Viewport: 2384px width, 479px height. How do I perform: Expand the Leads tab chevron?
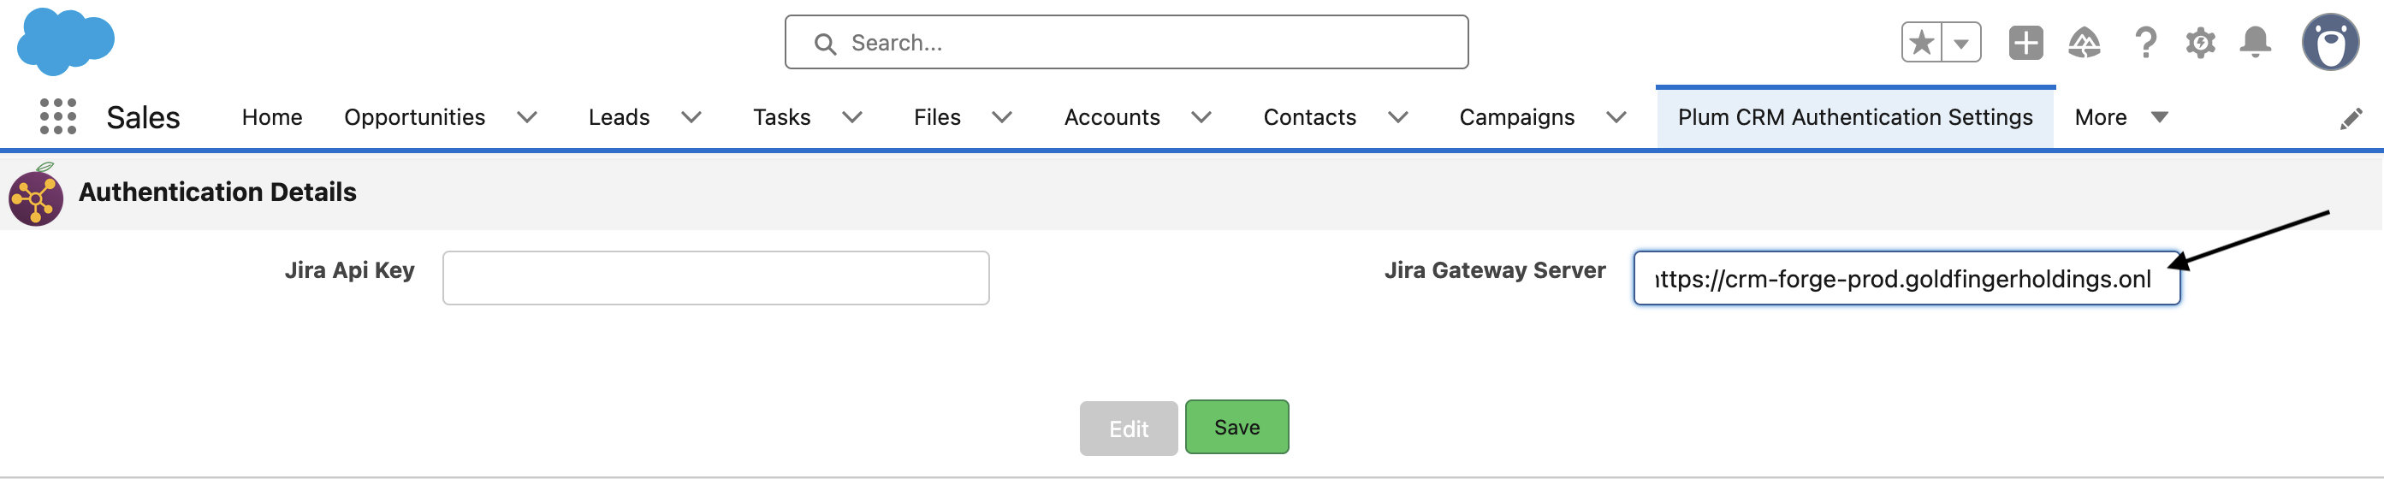click(x=691, y=117)
